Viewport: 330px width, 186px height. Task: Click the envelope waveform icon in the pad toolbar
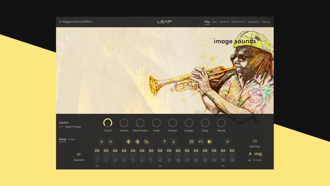[x=146, y=142]
